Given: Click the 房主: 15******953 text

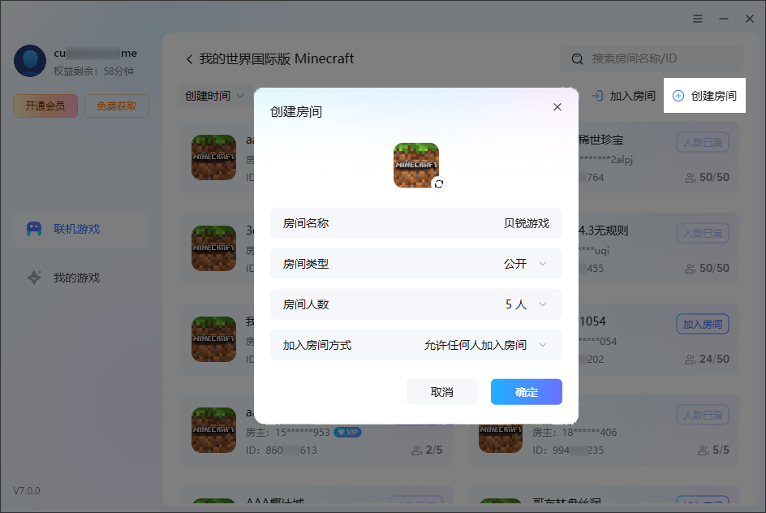Looking at the screenshot, I should [x=288, y=433].
